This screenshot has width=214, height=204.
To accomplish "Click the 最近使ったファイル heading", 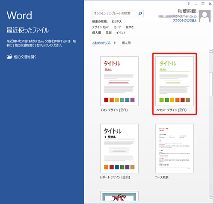I will [x=28, y=30].
